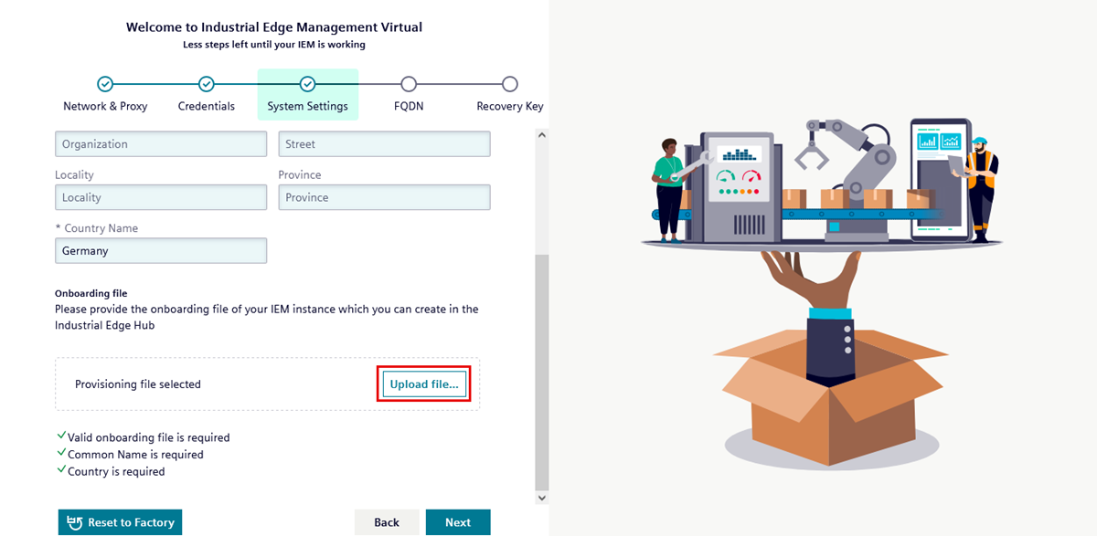The width and height of the screenshot is (1097, 536).
Task: Click the Reset to Factory button
Action: (120, 521)
